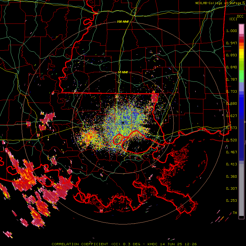Click the 0.3 DEG elevation angle text

point(132,244)
